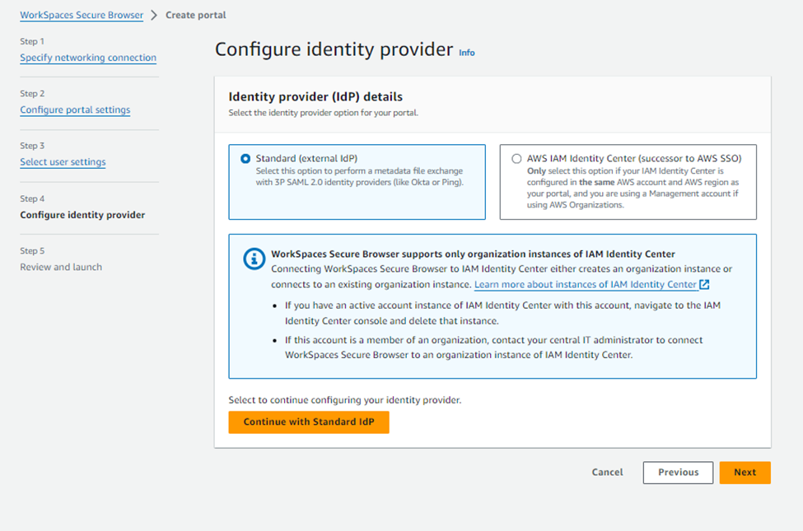Click the Step 4 label in sidebar
Viewport: 803px width, 531px height.
(32, 198)
